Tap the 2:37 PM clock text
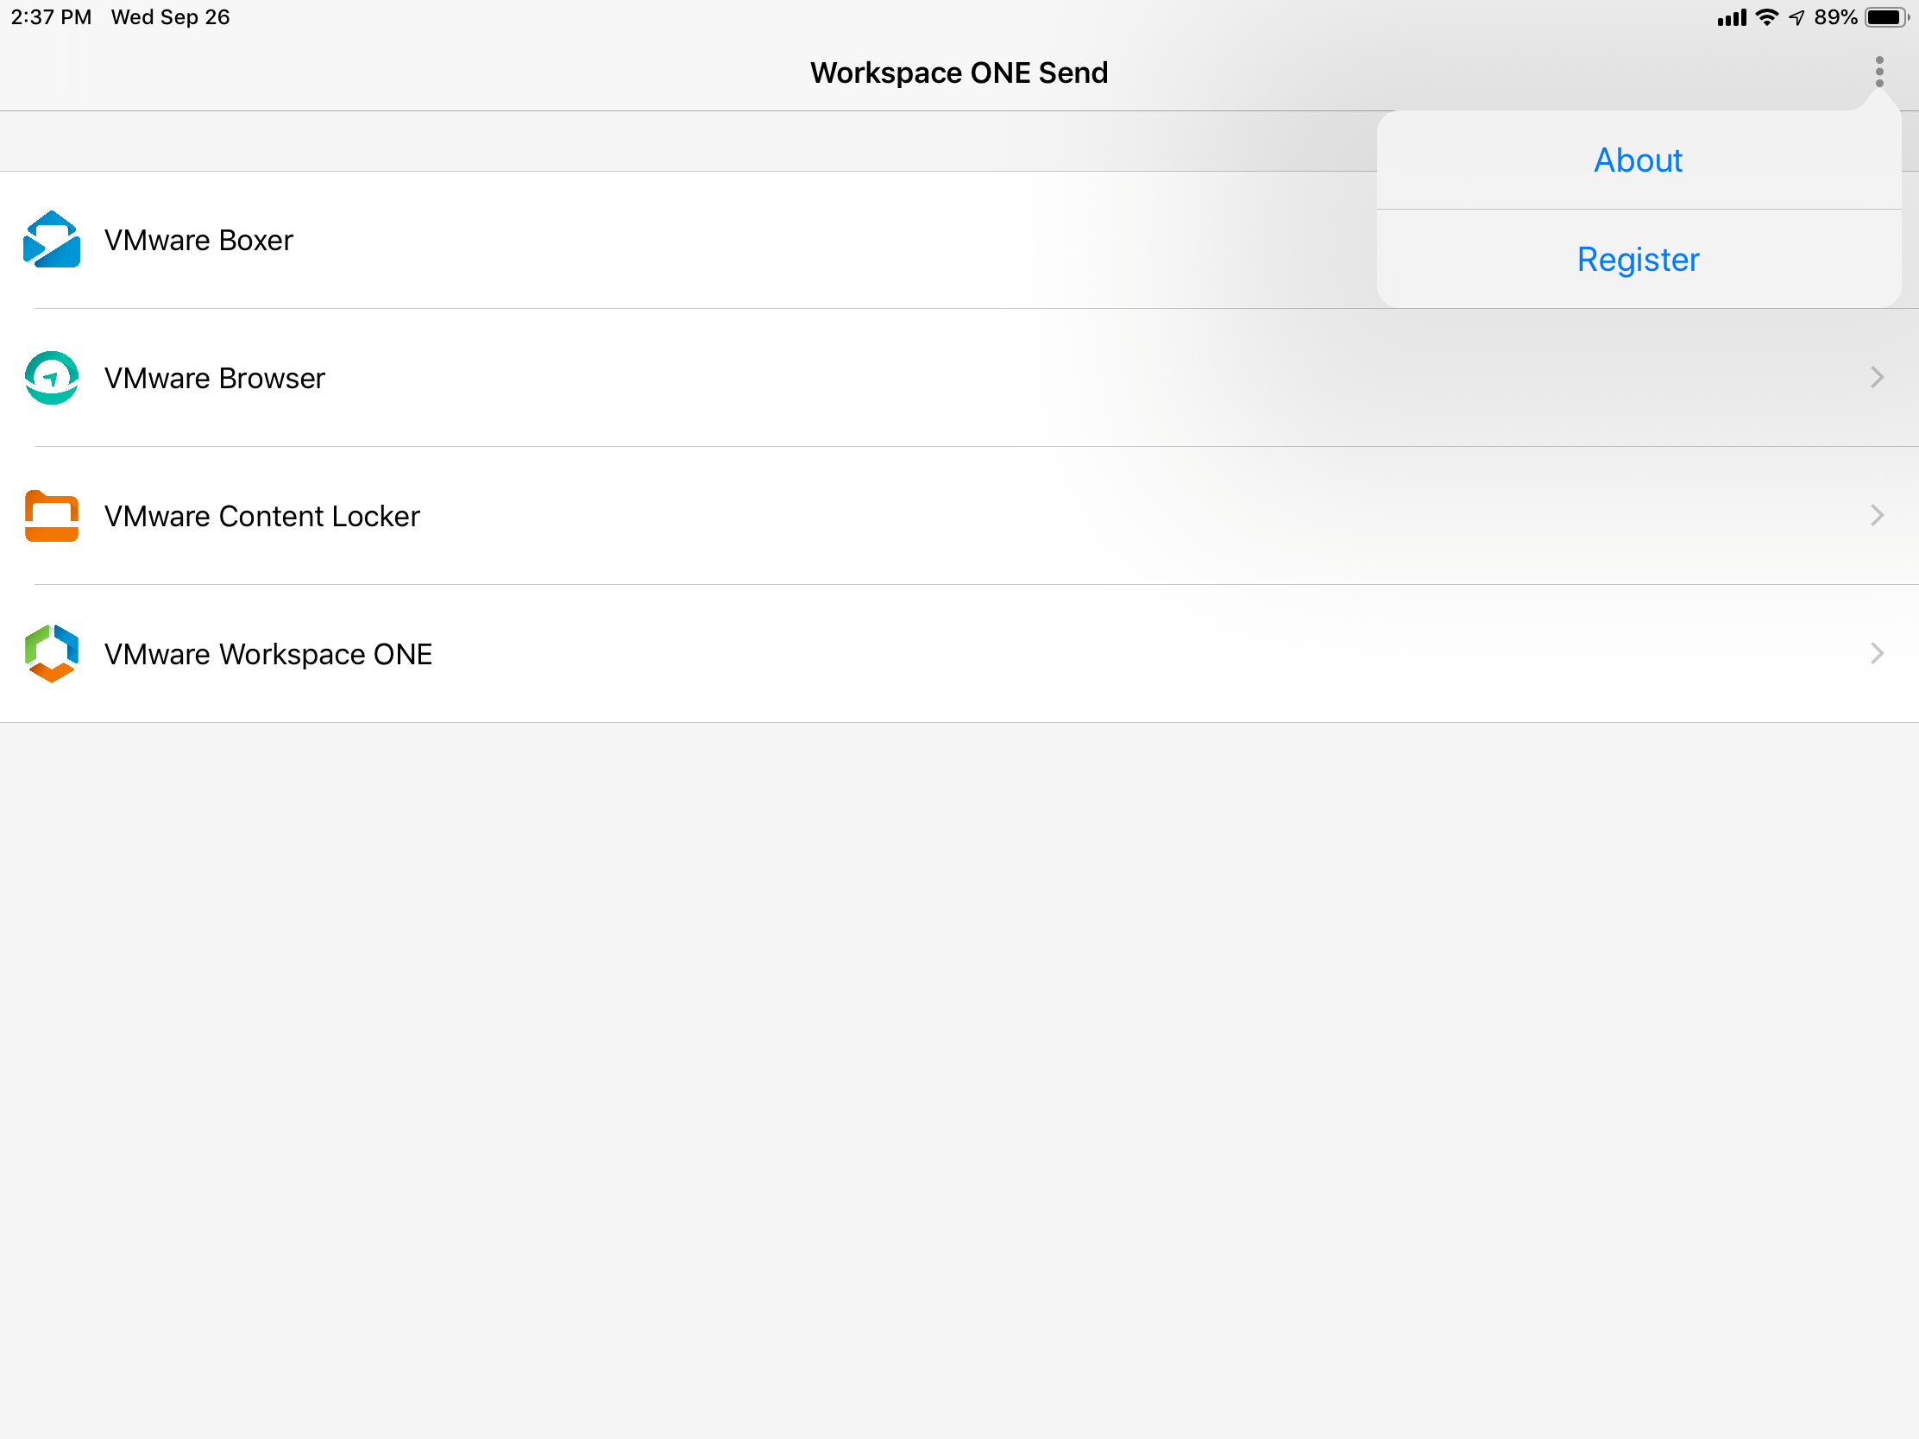Image resolution: width=1919 pixels, height=1439 pixels. point(51,17)
